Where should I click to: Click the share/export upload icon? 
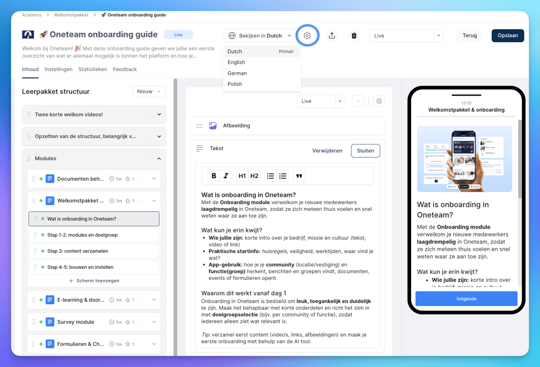(x=332, y=35)
